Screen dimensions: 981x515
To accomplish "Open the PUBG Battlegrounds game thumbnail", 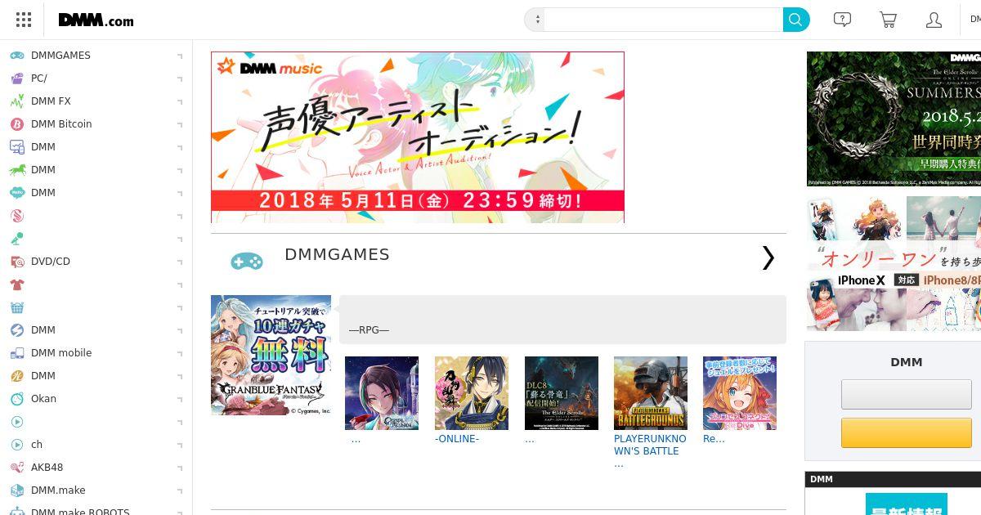I will (651, 393).
